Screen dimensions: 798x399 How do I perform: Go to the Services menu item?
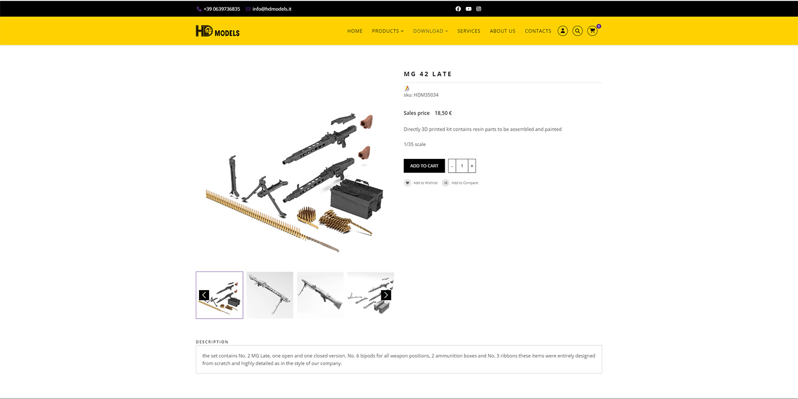pyautogui.click(x=469, y=31)
